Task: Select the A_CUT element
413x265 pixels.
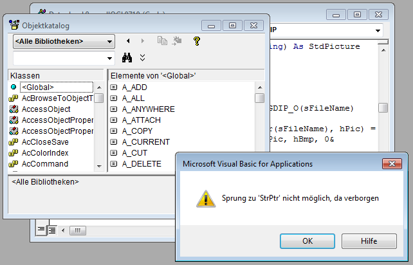Action: coord(134,153)
